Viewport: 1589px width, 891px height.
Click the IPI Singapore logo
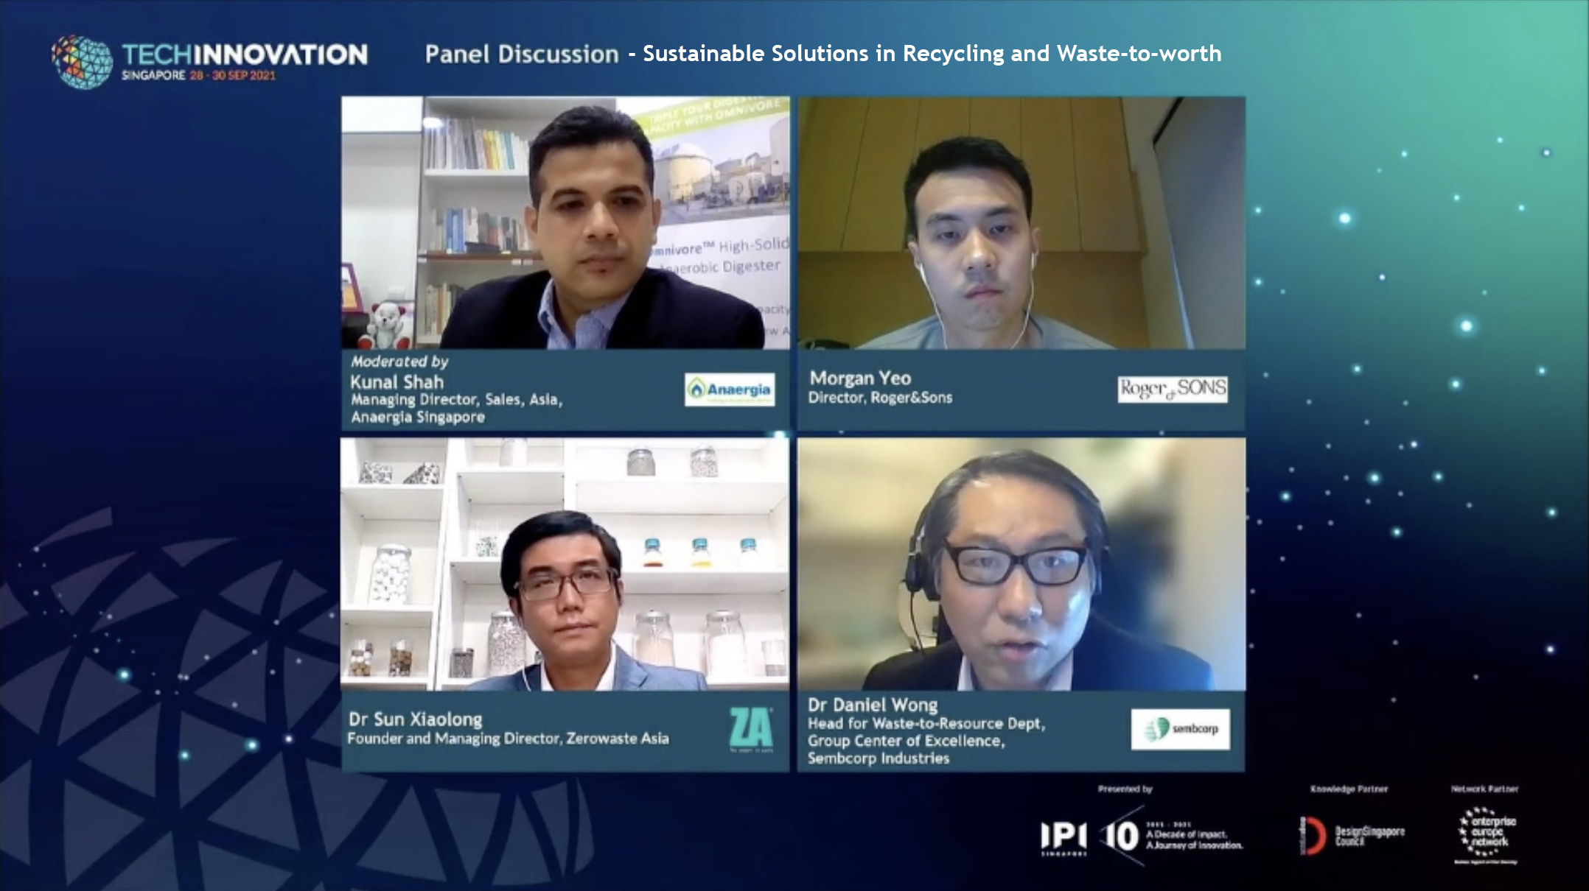pos(1064,839)
